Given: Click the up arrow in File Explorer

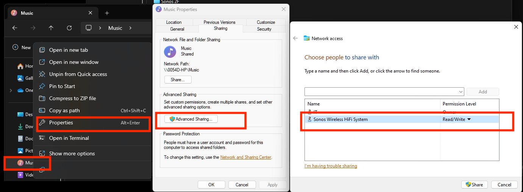Looking at the screenshot, I should pos(51,28).
